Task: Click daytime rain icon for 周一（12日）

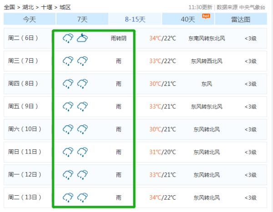Action: pyautogui.click(x=68, y=175)
